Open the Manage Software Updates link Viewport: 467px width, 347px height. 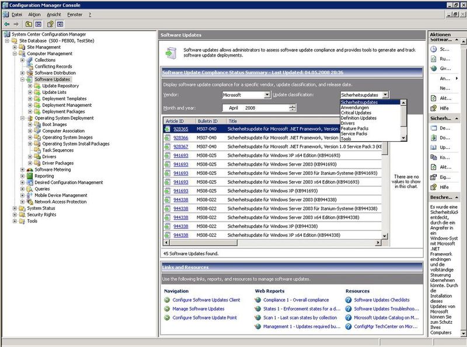pos(198,309)
